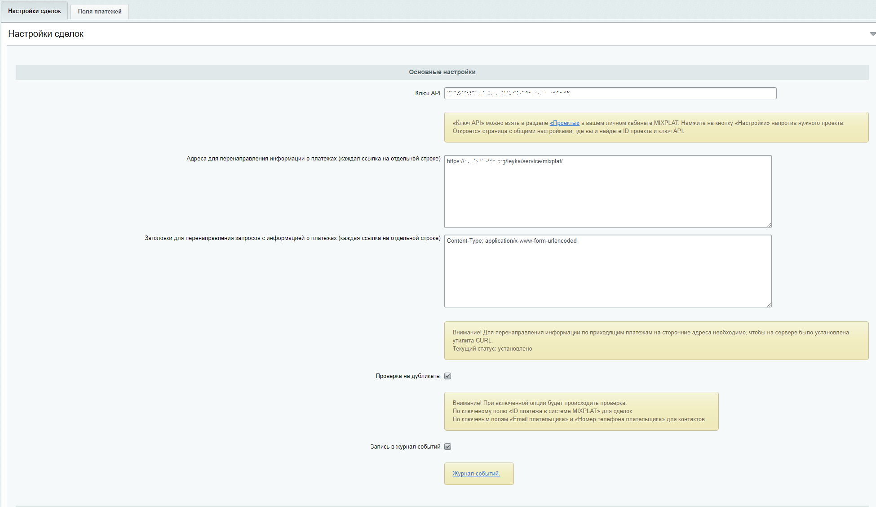Disable the Запись в журнал событий checkbox

click(x=447, y=447)
